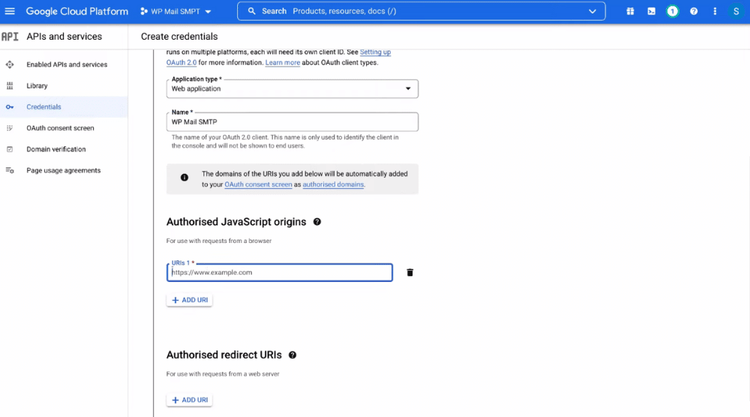Viewport: 750px width, 417px height.
Task: Click the APIs and services heading
Action: (x=64, y=36)
